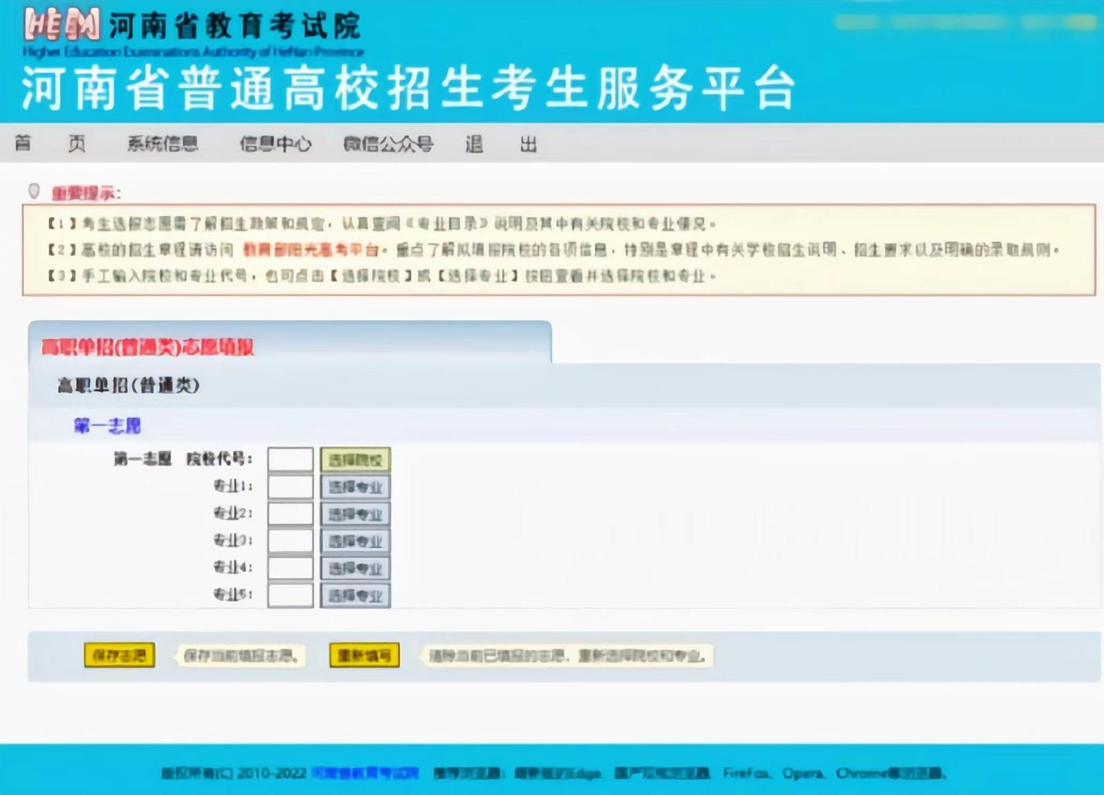Go to the 首页 menu item
This screenshot has width=1104, height=795.
(50, 143)
